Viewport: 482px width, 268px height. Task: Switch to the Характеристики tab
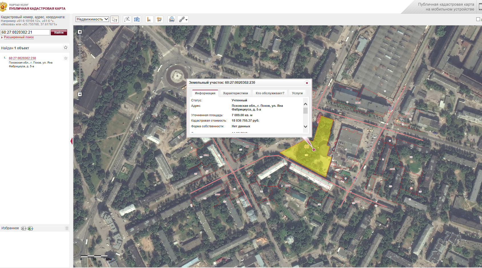(x=235, y=93)
